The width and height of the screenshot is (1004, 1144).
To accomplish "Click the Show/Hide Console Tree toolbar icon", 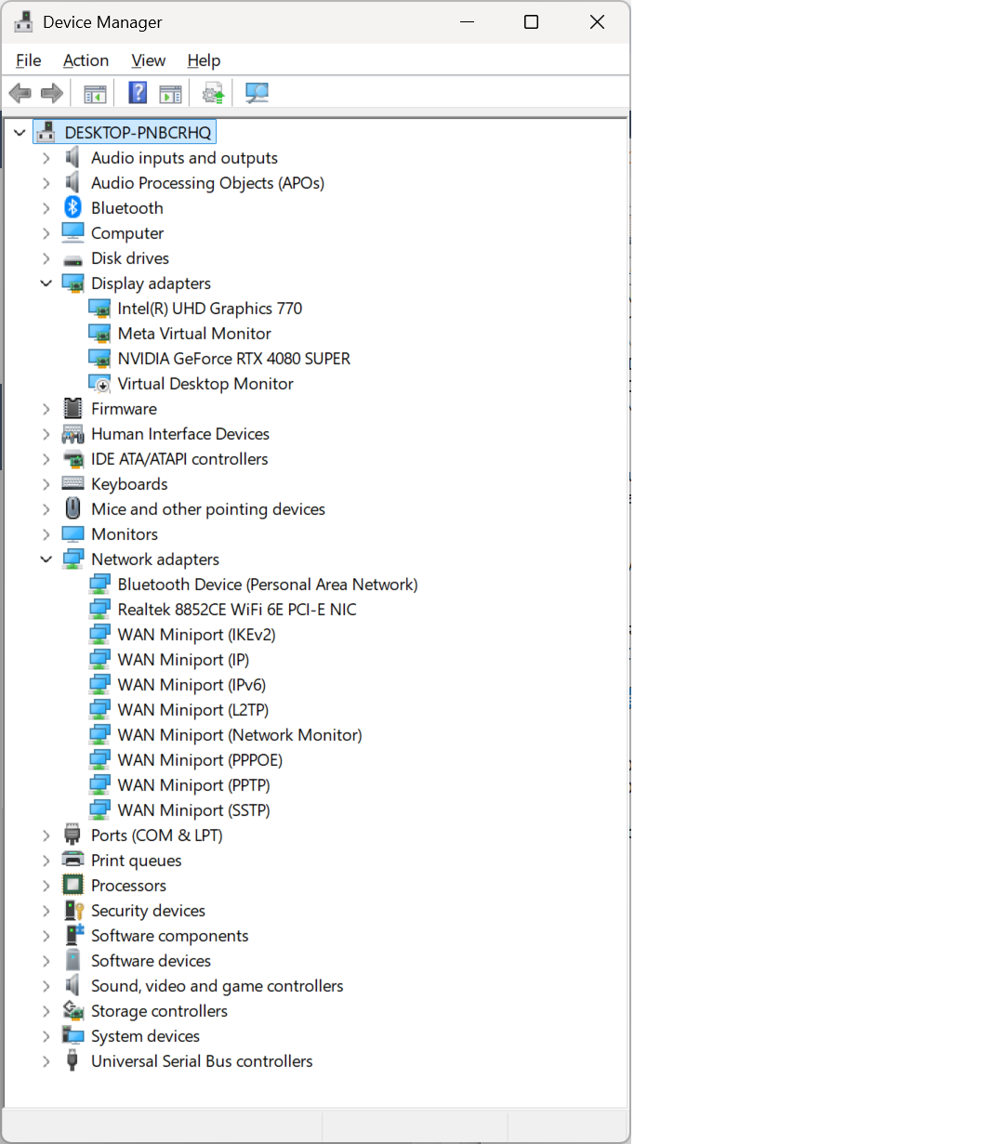I will pyautogui.click(x=95, y=93).
